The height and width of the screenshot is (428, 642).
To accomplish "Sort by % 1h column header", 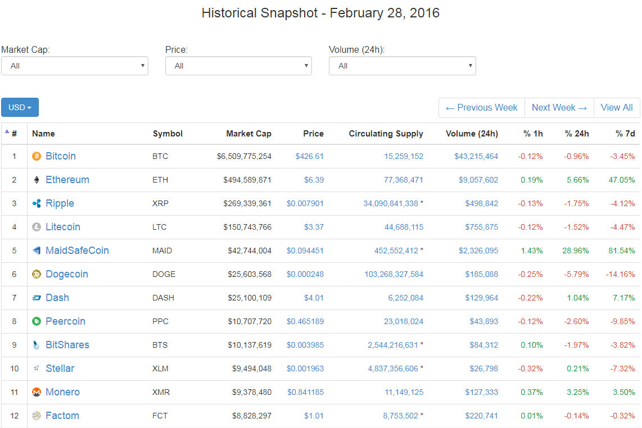I will pyautogui.click(x=533, y=134).
